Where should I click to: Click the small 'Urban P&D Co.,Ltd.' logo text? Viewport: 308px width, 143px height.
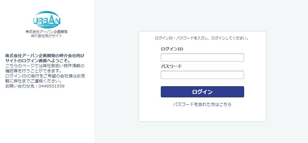click(x=47, y=25)
